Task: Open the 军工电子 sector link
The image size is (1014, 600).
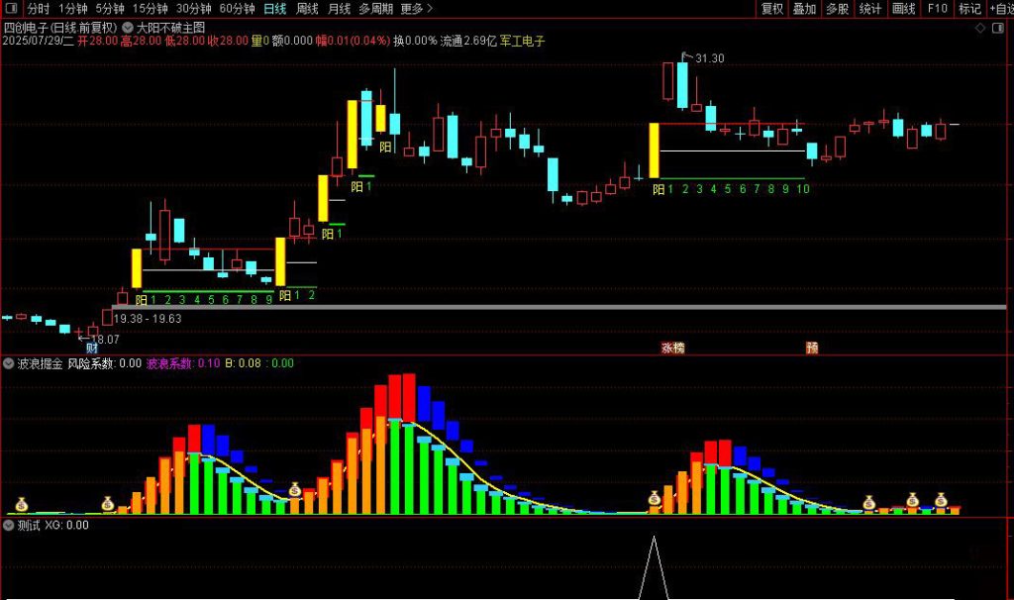Action: tap(521, 42)
